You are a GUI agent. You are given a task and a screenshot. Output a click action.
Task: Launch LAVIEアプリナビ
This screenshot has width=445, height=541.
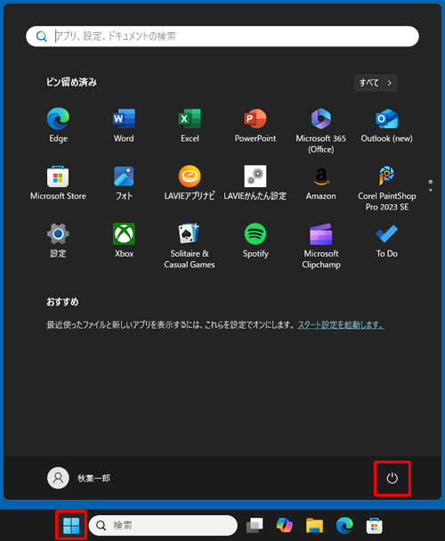190,183
